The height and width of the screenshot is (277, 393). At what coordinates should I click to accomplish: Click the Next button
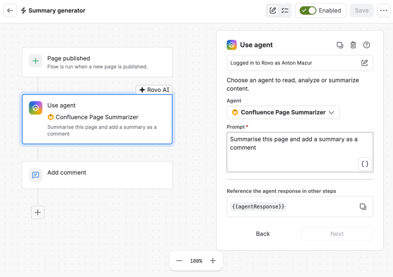tap(337, 234)
